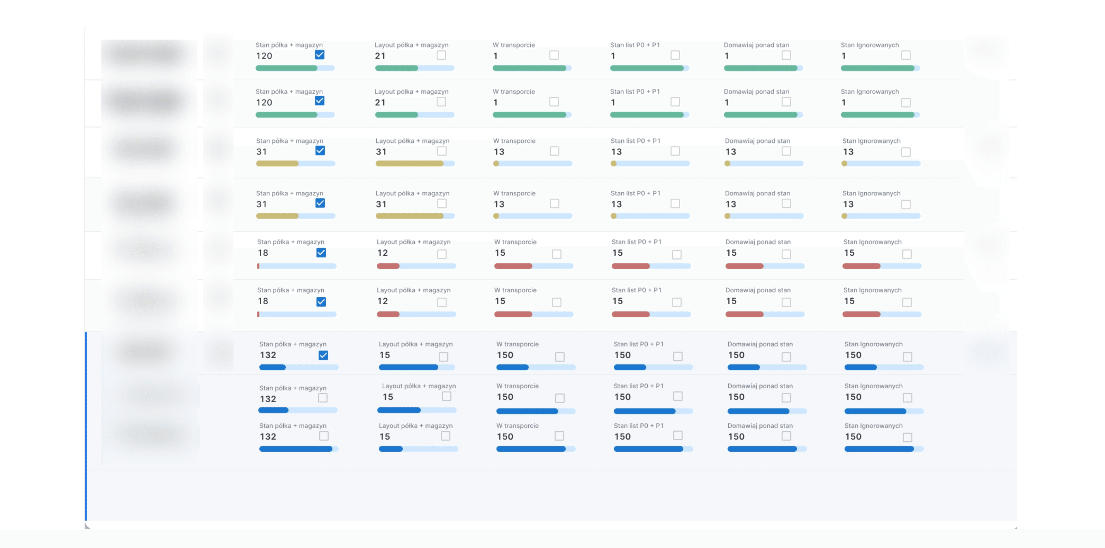Click blue Domawiaj ponad stan bar, middle 132 row
The width and height of the screenshot is (1105, 548).
pyautogui.click(x=767, y=411)
